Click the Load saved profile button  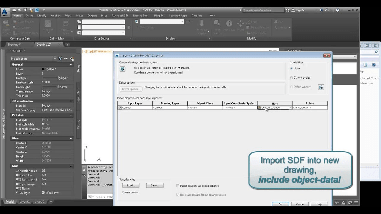coord(130,185)
